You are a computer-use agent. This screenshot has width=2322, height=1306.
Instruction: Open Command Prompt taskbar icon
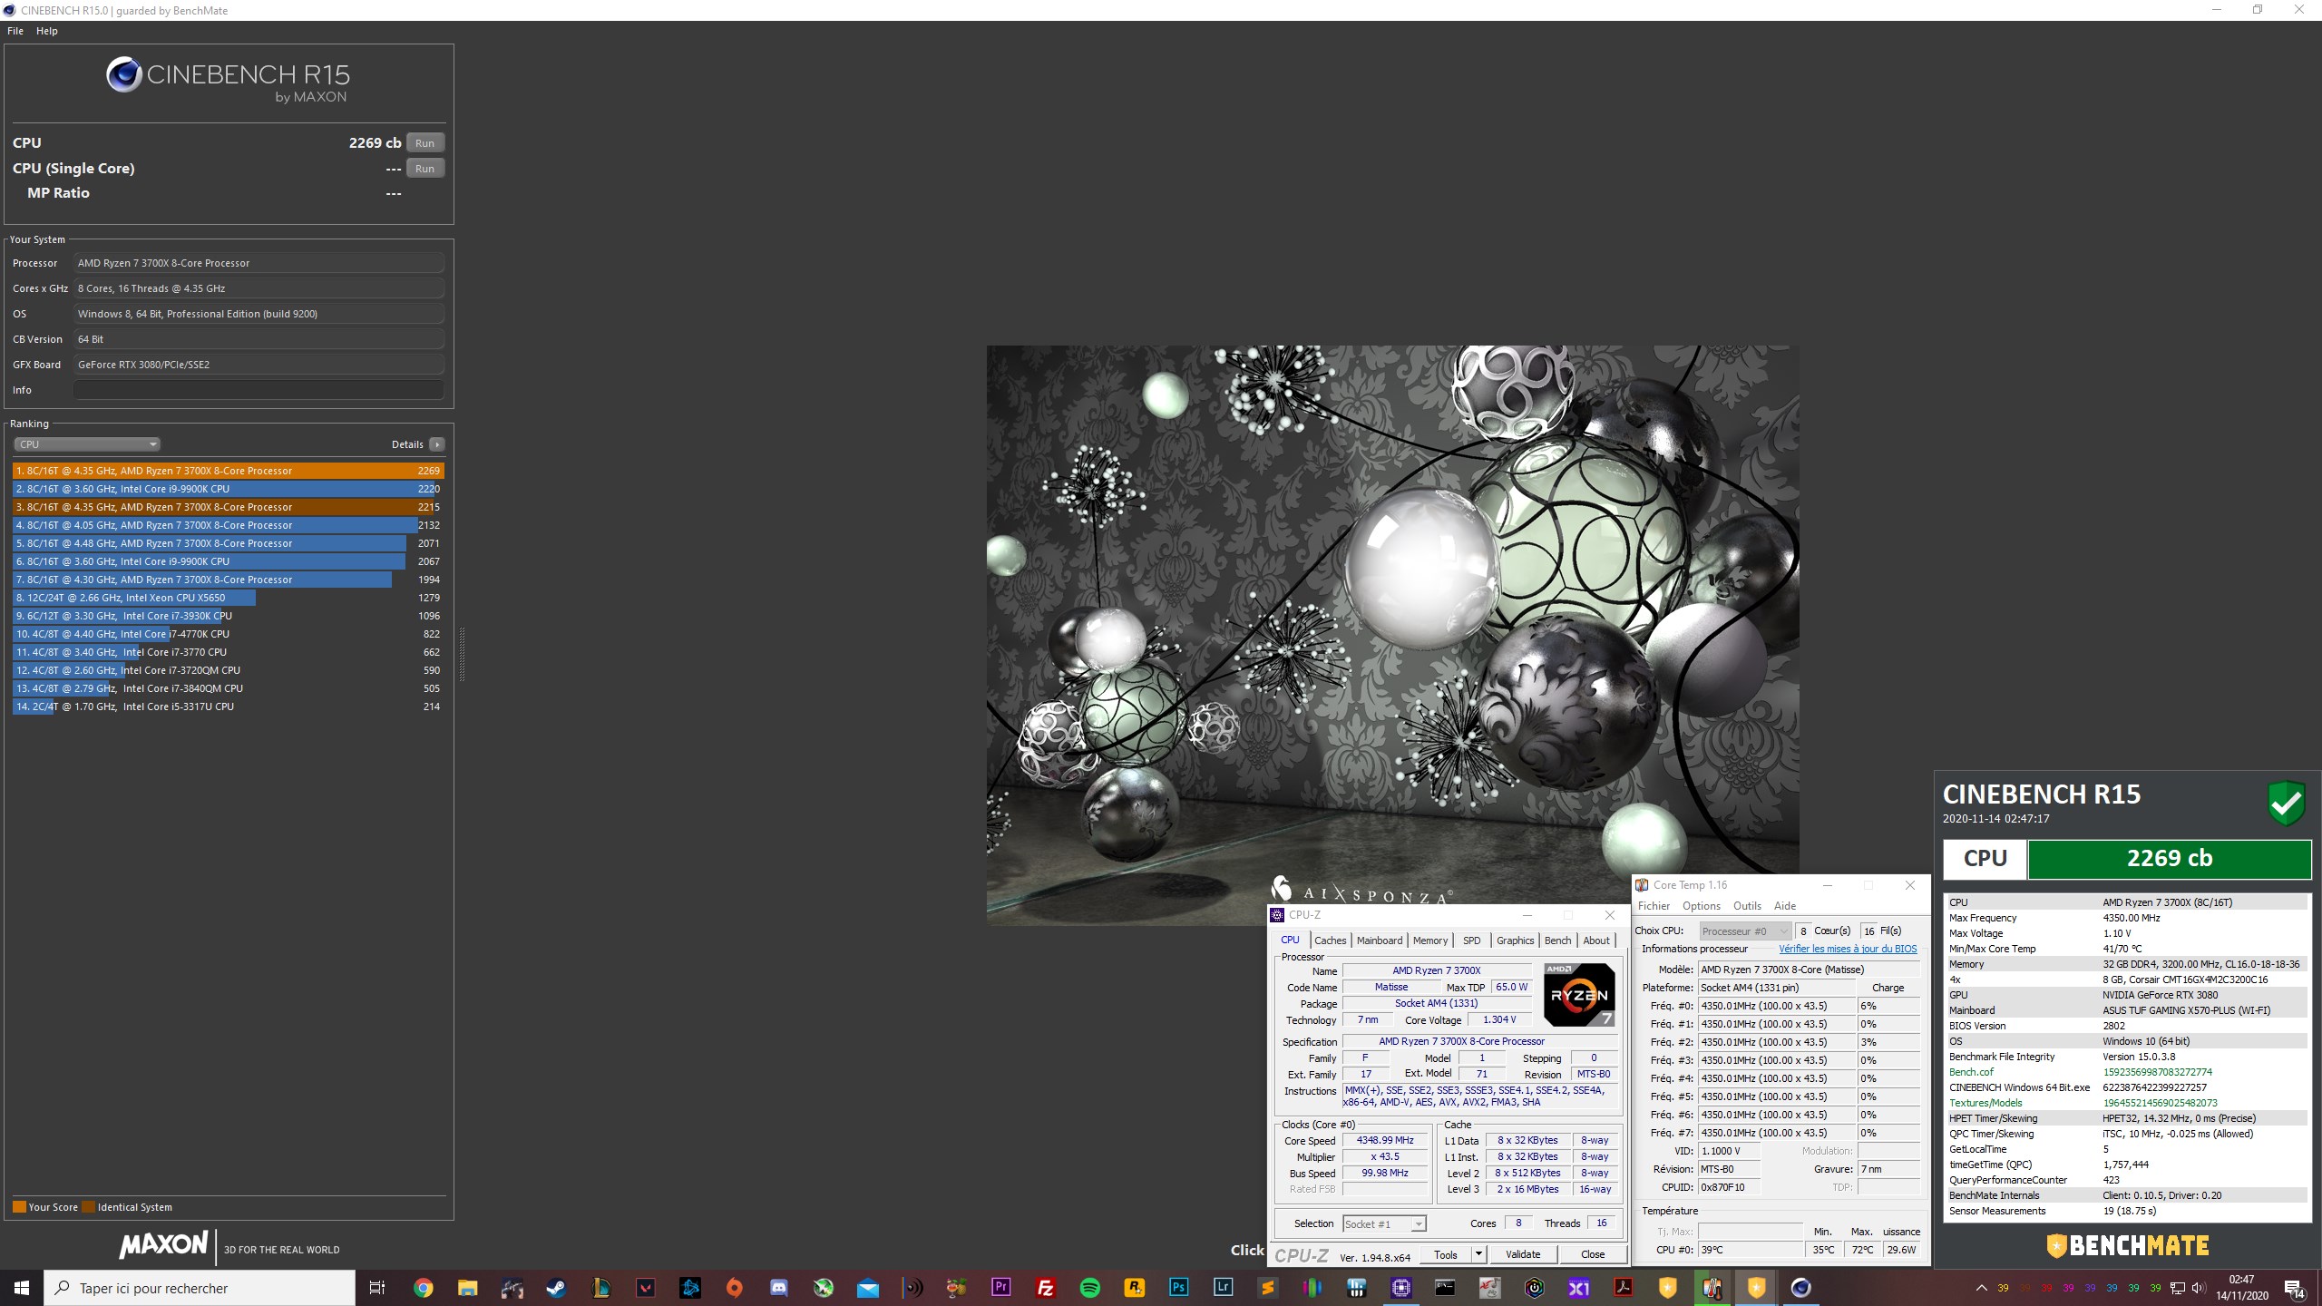1446,1288
